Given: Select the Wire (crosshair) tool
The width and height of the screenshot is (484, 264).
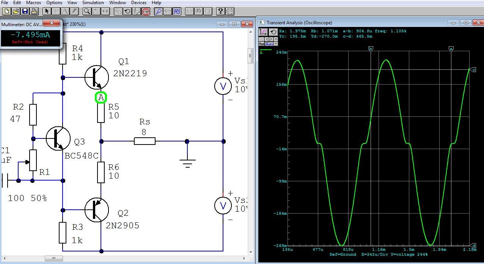Looking at the screenshot, I should pyautogui.click(x=56, y=11).
